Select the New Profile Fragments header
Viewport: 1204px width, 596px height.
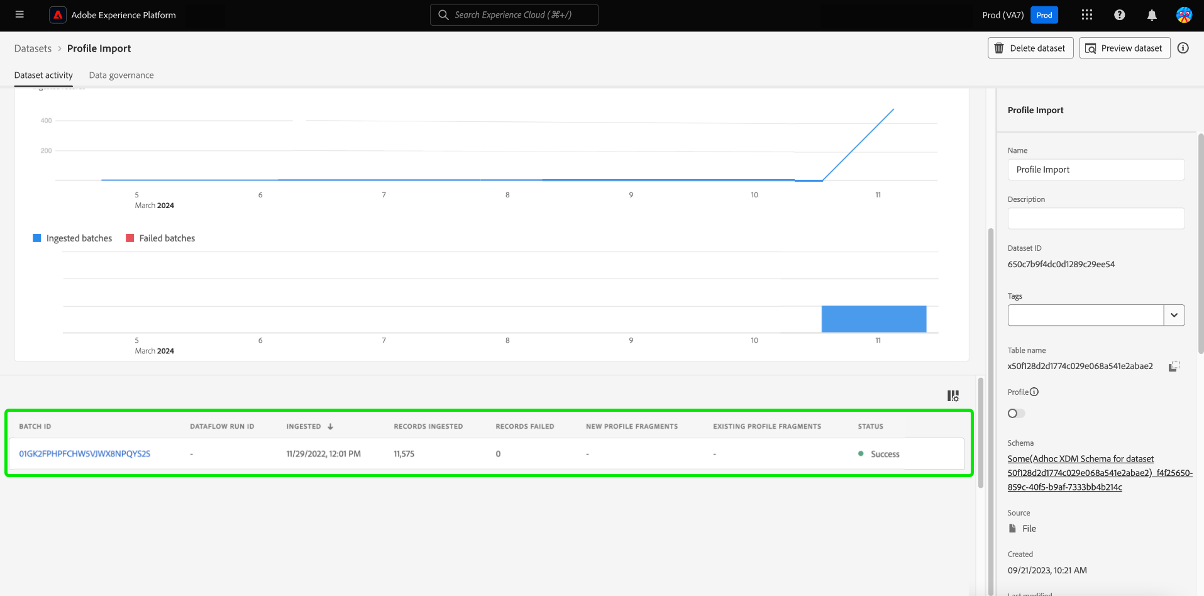click(x=632, y=426)
